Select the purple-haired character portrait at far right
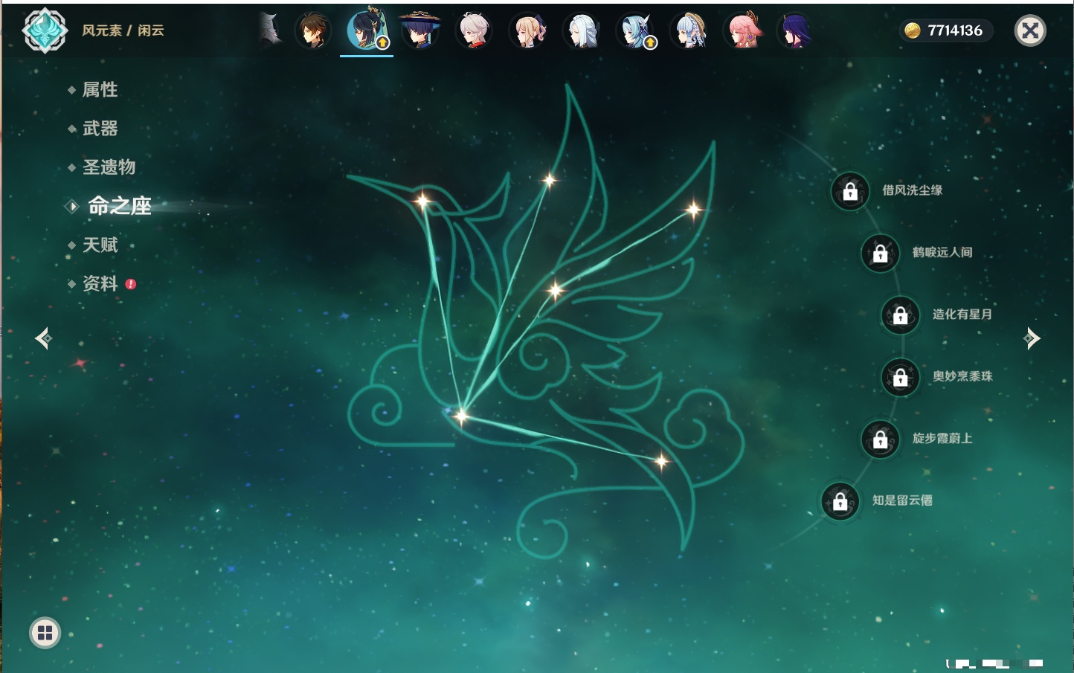The width and height of the screenshot is (1074, 673). (796, 31)
